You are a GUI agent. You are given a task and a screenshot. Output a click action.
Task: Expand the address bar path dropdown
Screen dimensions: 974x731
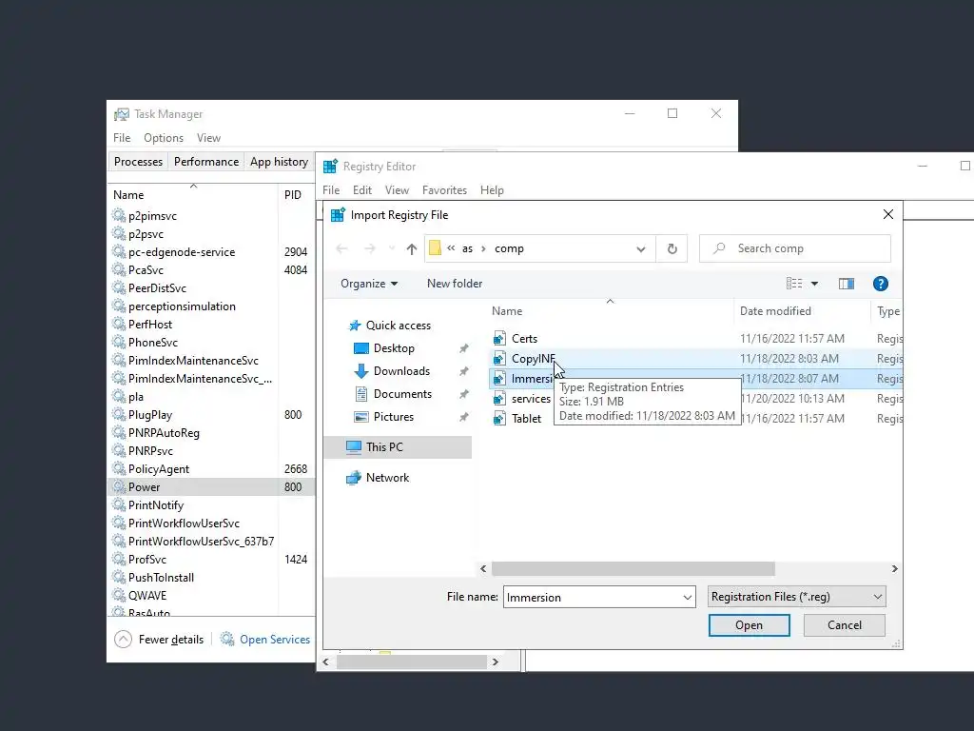tap(640, 248)
